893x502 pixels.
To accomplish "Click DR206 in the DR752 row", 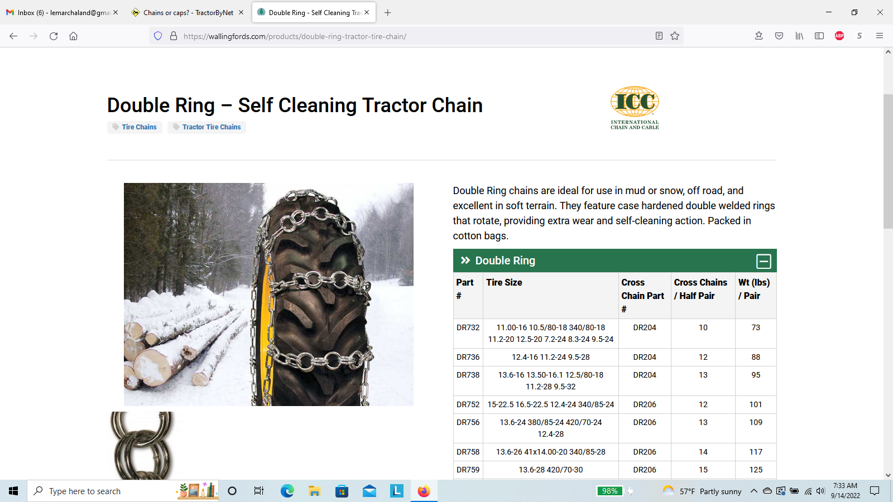I will 645,404.
